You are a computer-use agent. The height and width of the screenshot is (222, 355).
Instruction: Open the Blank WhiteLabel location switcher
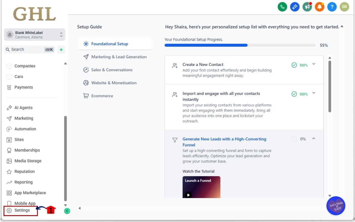[34, 34]
